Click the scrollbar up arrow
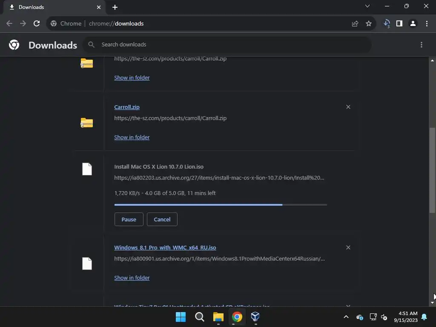The height and width of the screenshot is (327, 436). [432, 60]
